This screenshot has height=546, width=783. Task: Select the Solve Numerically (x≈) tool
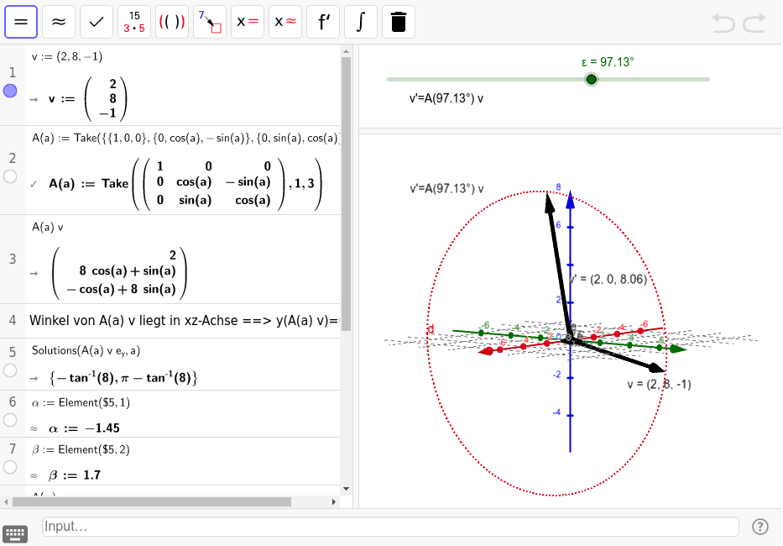click(285, 22)
